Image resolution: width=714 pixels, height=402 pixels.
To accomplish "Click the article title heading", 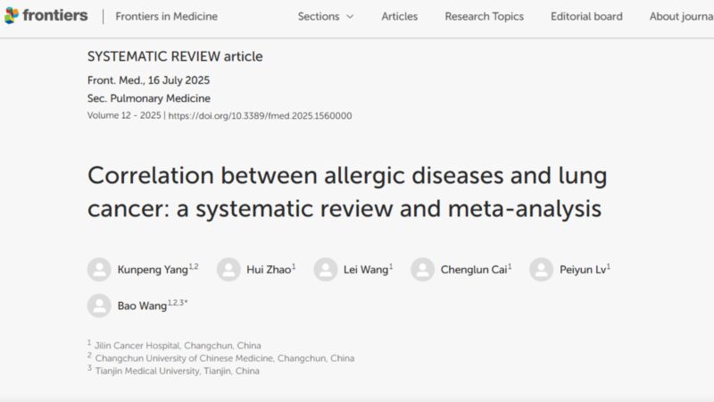I will (x=347, y=192).
